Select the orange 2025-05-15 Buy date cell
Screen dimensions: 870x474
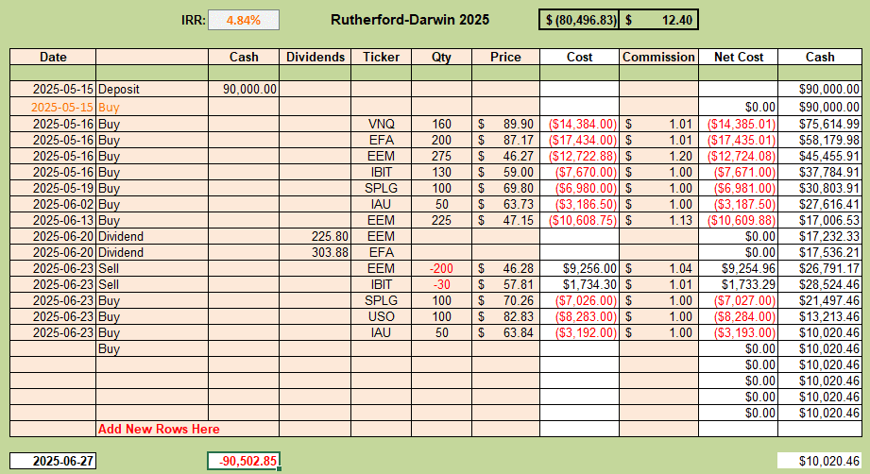[53, 107]
